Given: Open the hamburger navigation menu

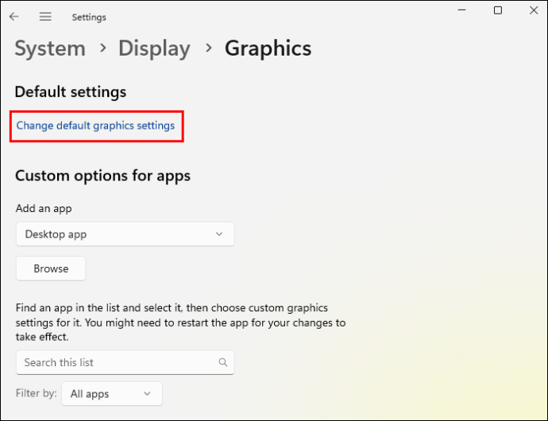Looking at the screenshot, I should click(x=45, y=17).
